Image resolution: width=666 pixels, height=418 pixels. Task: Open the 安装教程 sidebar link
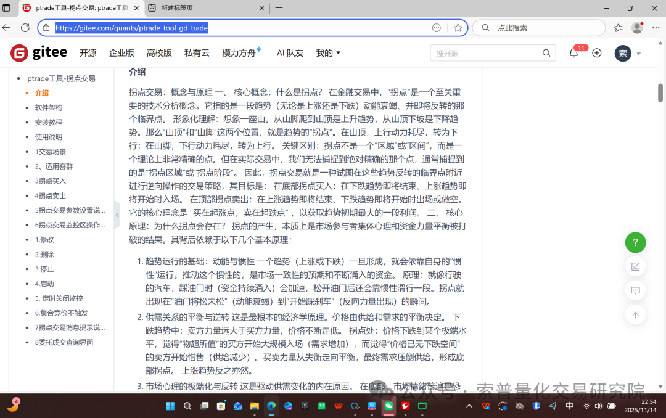[x=50, y=122]
